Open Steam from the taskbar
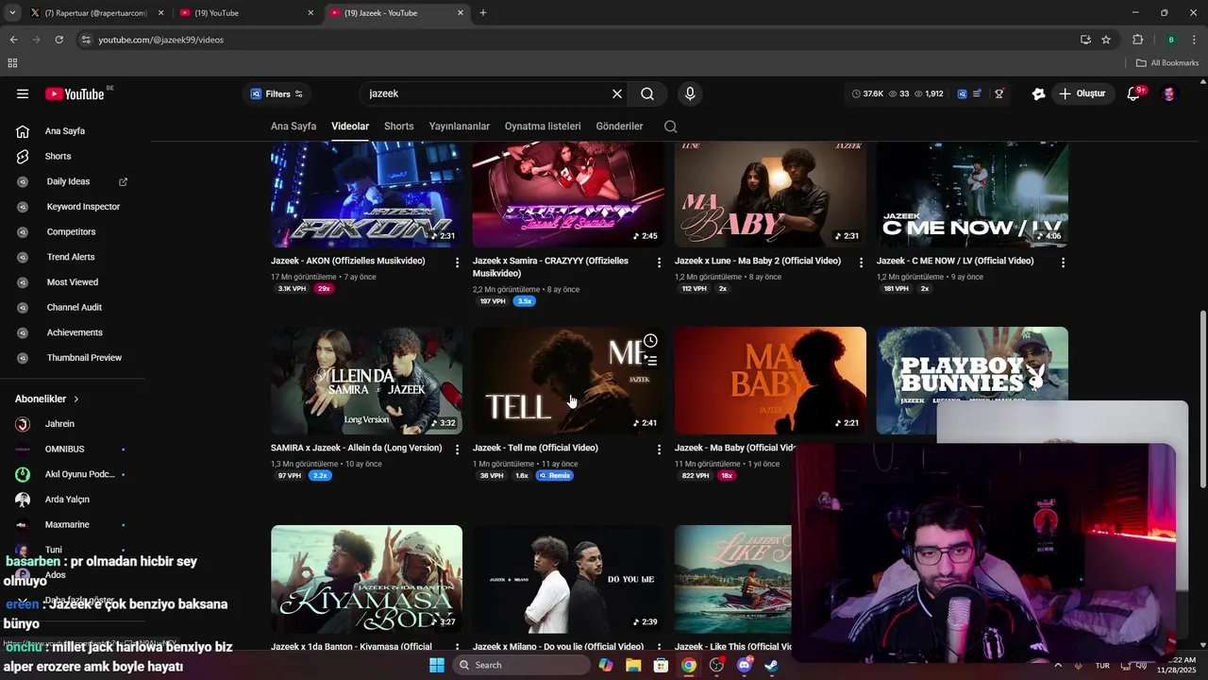The image size is (1208, 680). (771, 665)
